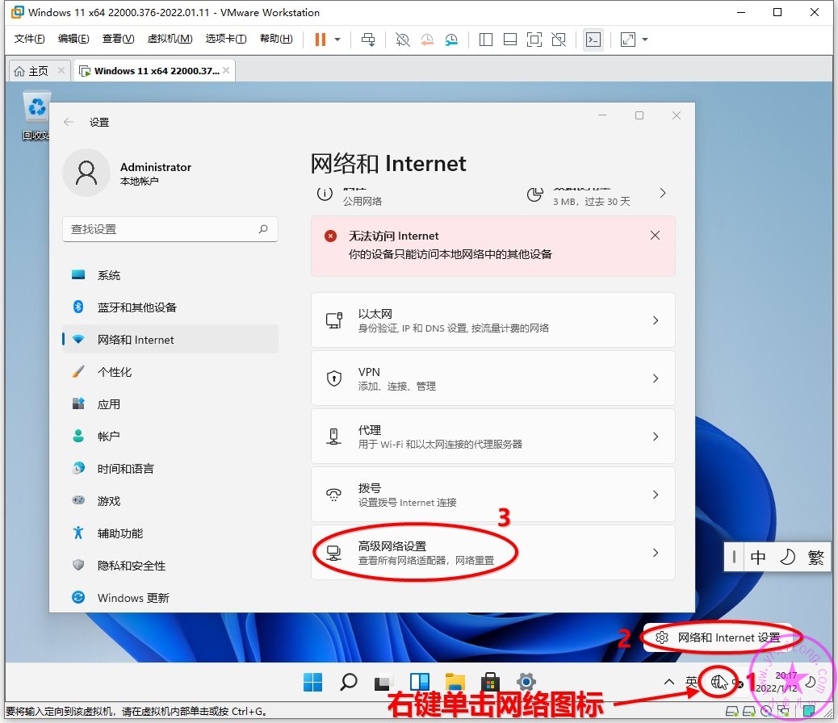The image size is (838, 723).
Task: Open 隐私和安全性 in the sidebar
Action: click(170, 566)
